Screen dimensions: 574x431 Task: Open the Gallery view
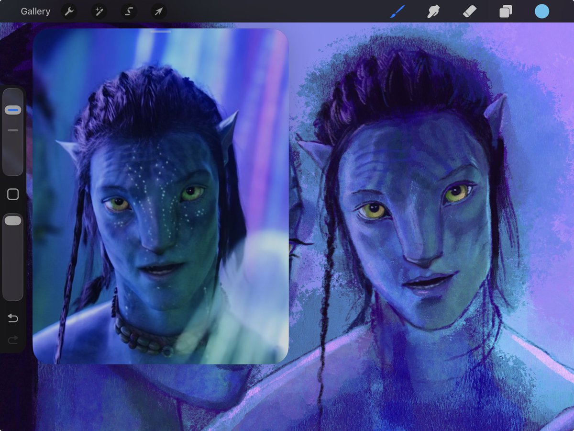35,11
